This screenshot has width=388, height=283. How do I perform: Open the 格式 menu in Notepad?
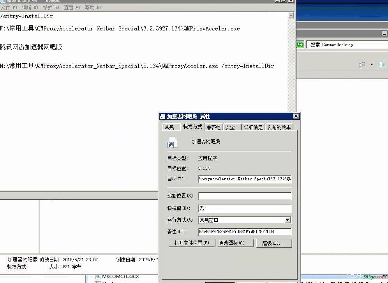tap(51, 7)
